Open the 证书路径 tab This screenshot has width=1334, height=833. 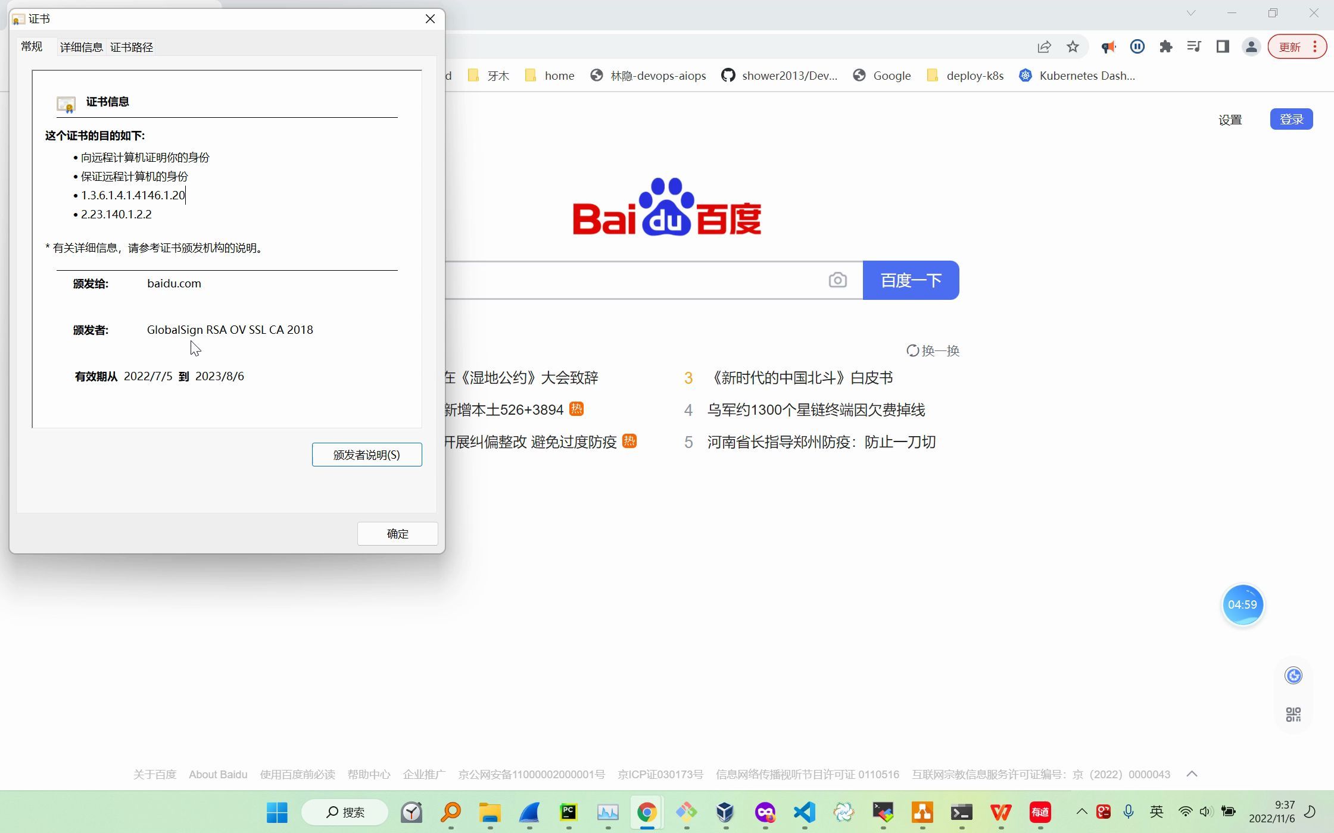coord(132,47)
